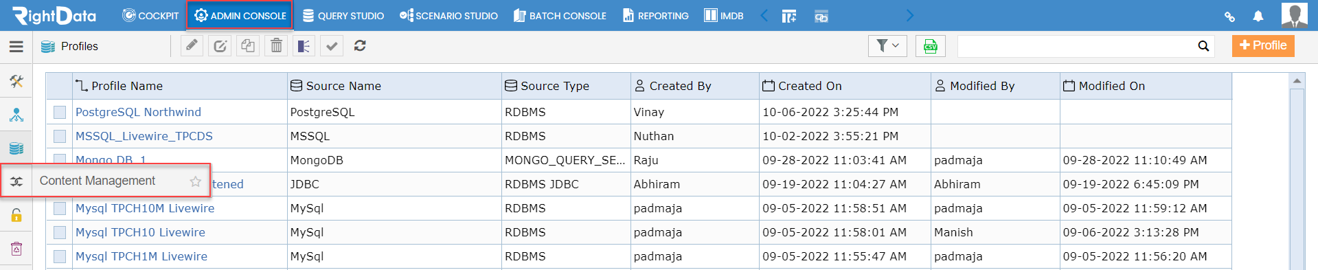Navigate the top menu right arrow

[910, 15]
